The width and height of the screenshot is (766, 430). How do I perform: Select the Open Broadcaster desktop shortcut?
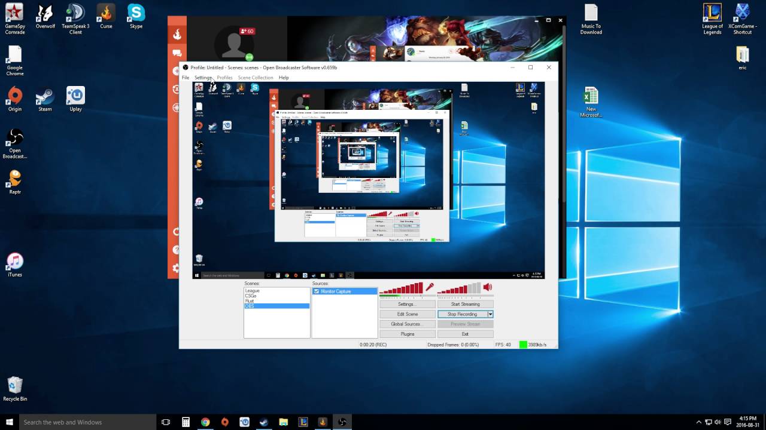[15, 144]
